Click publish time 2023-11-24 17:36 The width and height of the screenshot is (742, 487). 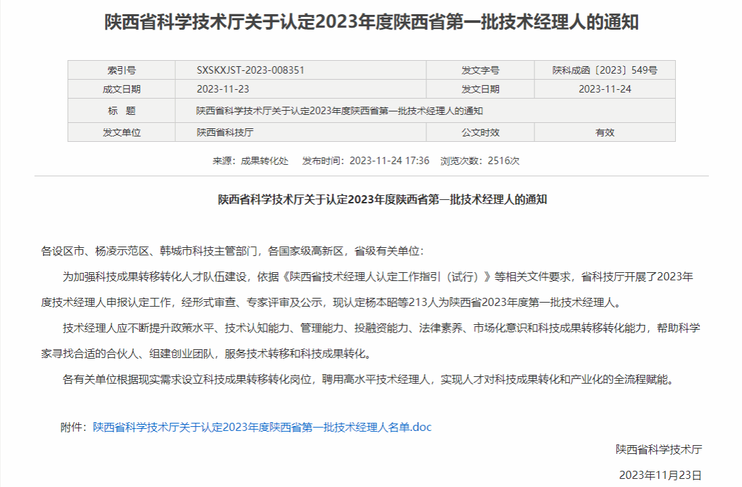[x=366, y=161]
